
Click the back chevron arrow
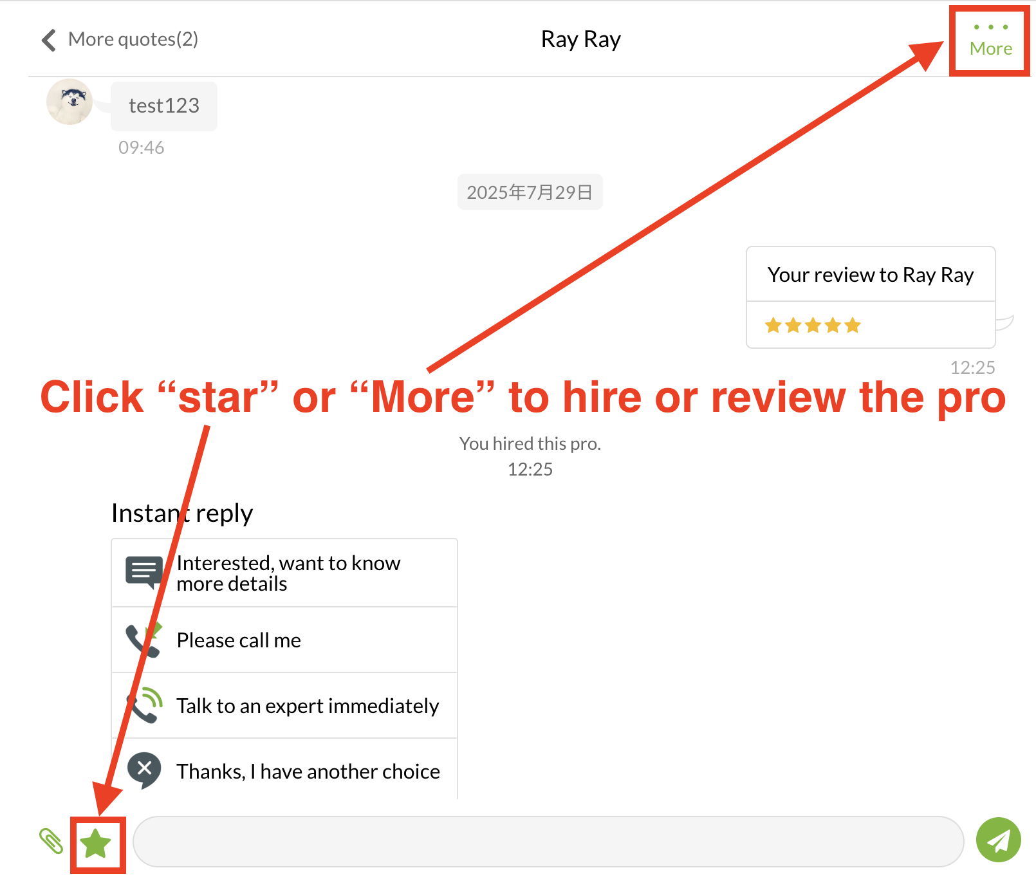(x=49, y=40)
